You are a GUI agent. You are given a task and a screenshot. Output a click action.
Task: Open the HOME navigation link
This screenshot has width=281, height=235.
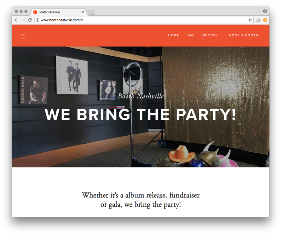[x=173, y=35]
